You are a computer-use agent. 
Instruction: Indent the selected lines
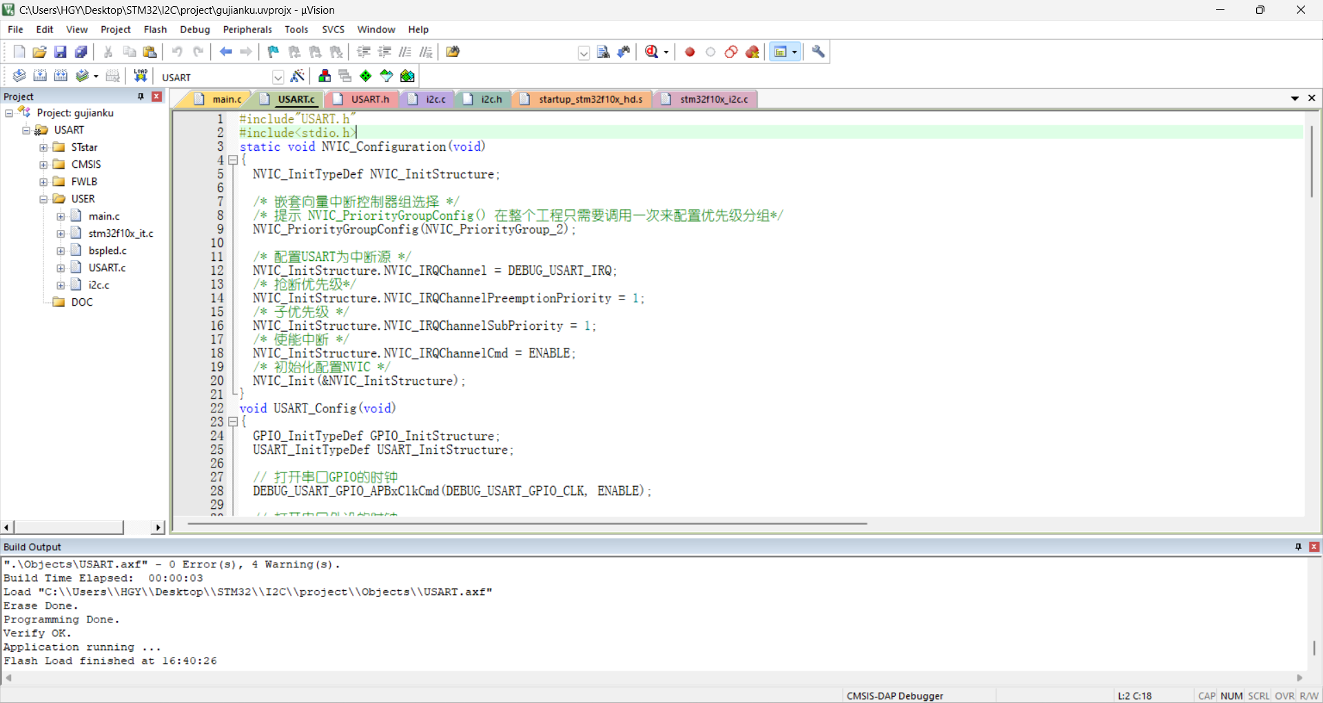pyautogui.click(x=364, y=52)
